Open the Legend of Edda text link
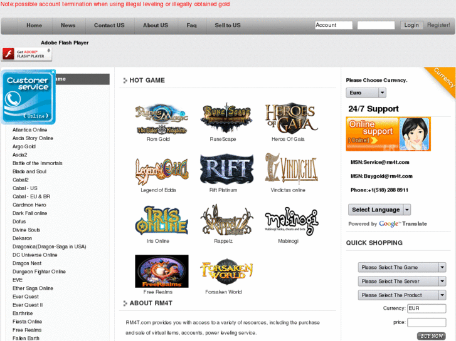 pos(158,190)
